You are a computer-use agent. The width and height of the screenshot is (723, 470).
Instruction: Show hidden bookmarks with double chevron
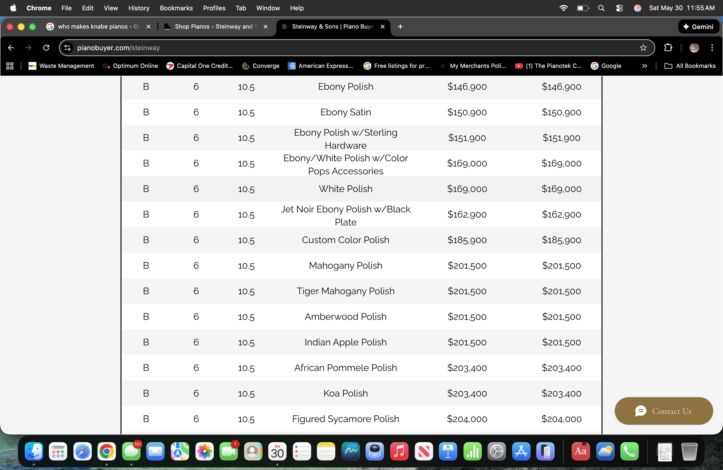coord(644,66)
